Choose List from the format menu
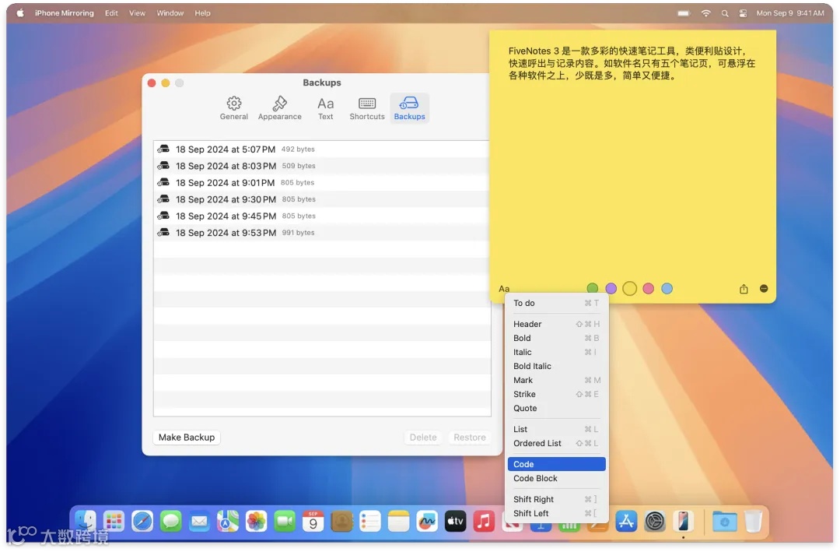 556,429
